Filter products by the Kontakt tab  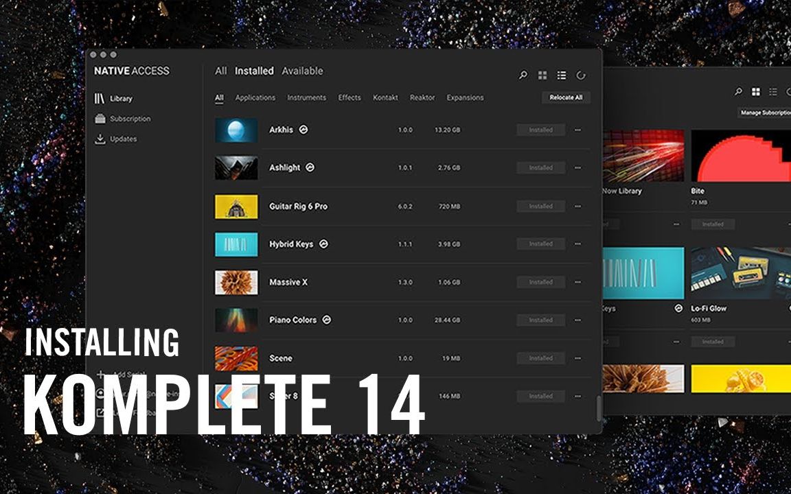(x=385, y=97)
